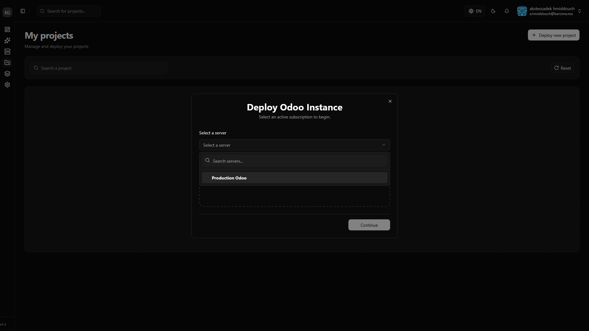589x331 pixels.
Task: Toggle the 'Select a server' dropdown
Action: pyautogui.click(x=295, y=145)
